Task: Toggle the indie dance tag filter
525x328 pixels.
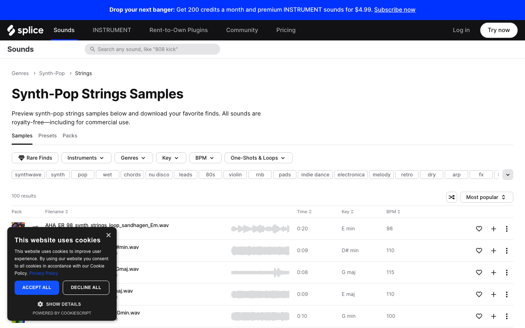Action: (315, 175)
